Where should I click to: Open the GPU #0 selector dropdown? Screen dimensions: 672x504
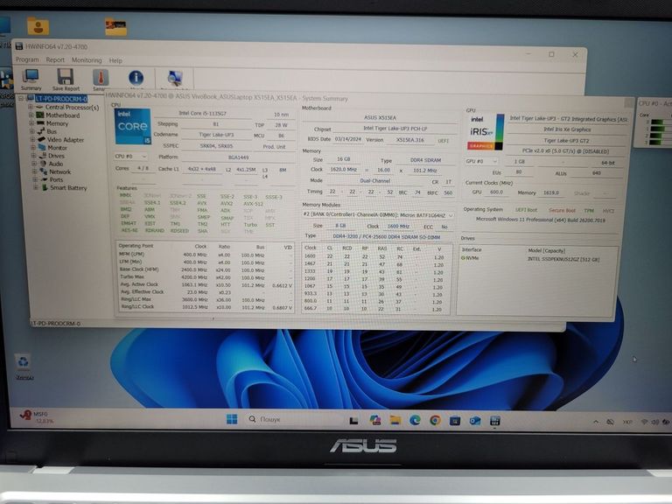(x=482, y=162)
